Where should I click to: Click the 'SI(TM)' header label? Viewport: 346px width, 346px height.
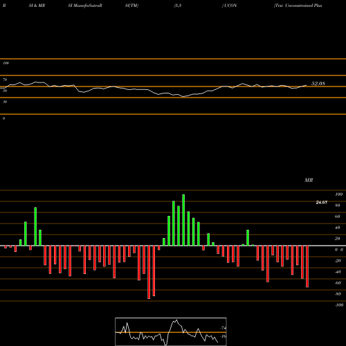(131, 6)
